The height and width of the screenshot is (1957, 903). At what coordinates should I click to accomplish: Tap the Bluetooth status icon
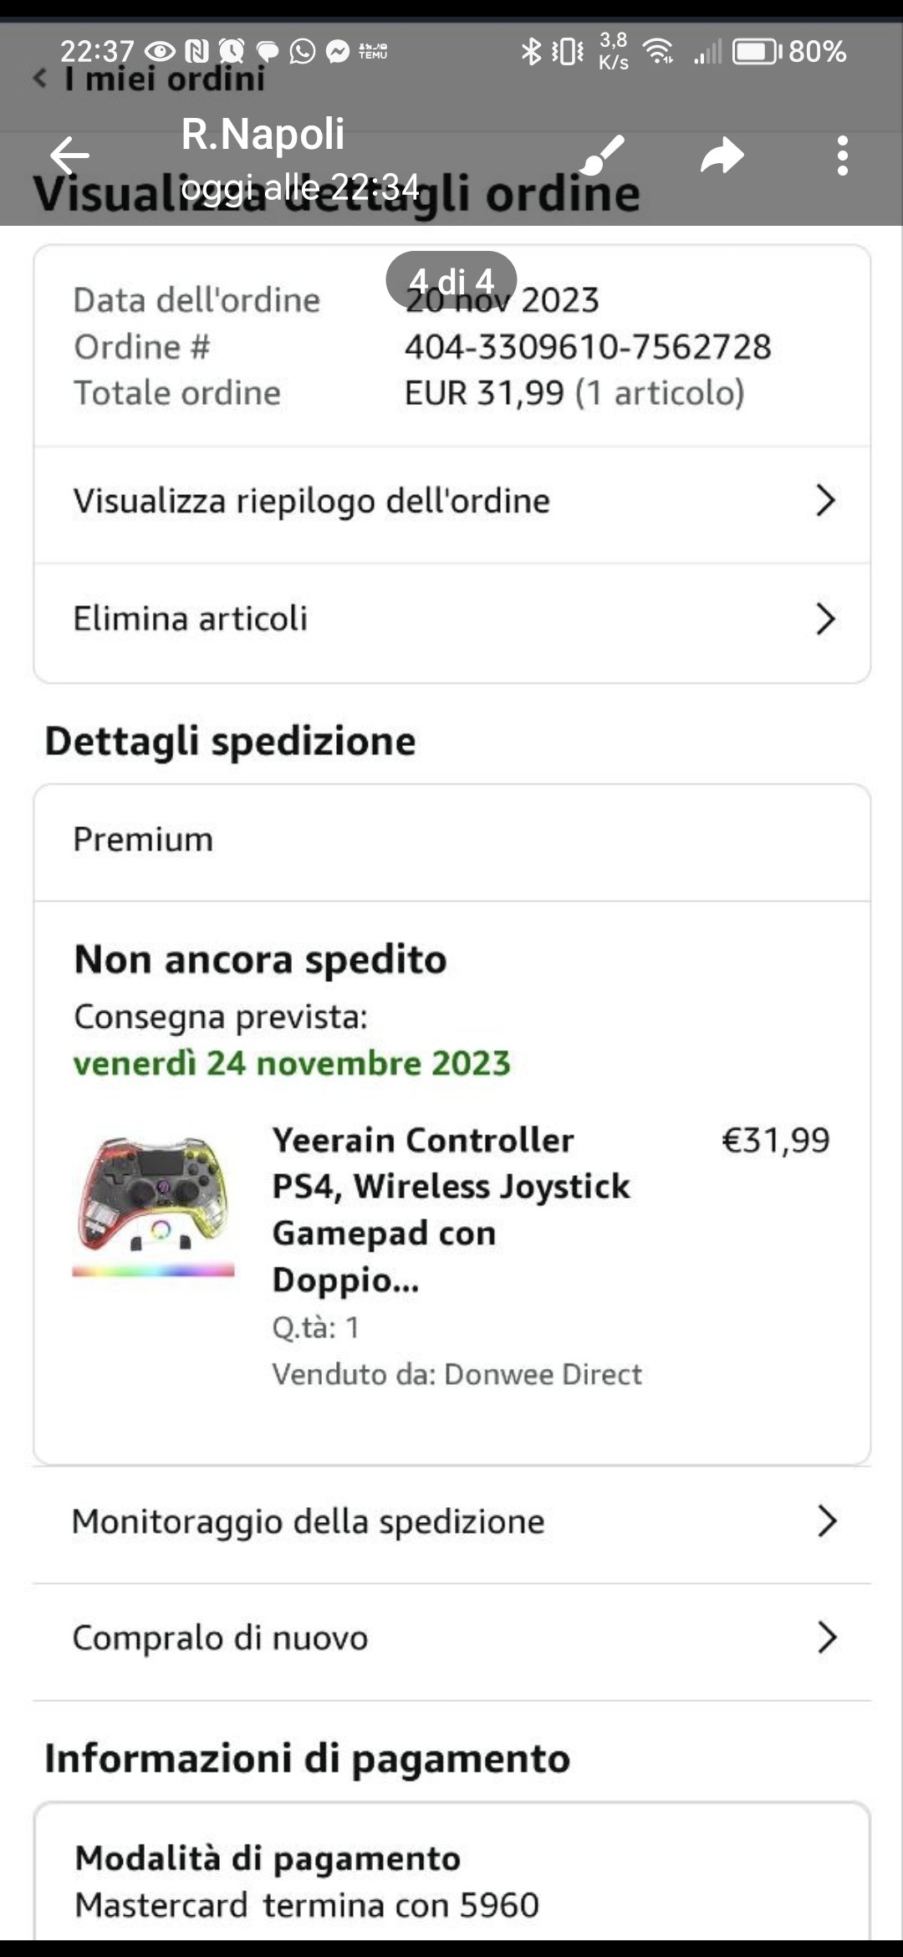click(531, 52)
